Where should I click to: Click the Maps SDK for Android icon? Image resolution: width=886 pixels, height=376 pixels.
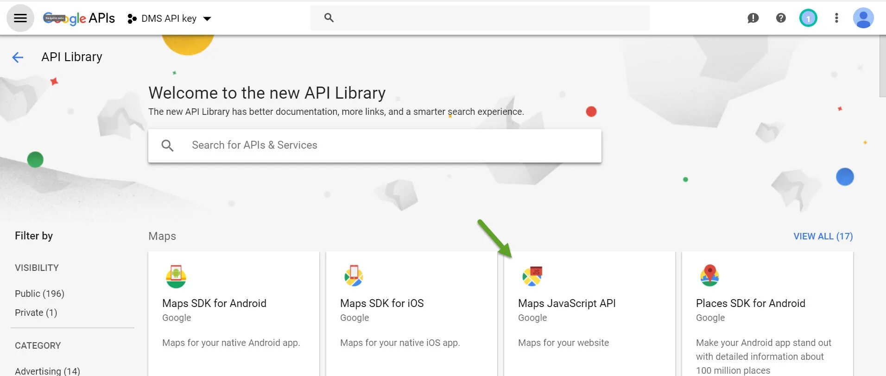tap(176, 276)
